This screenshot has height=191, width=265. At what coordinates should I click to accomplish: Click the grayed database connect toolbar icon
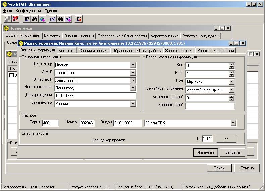(7, 19)
